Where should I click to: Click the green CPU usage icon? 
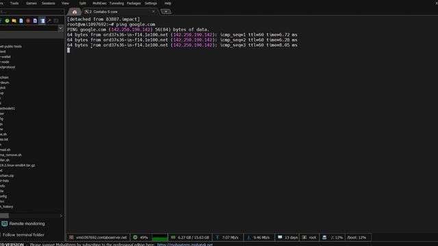coord(136,237)
